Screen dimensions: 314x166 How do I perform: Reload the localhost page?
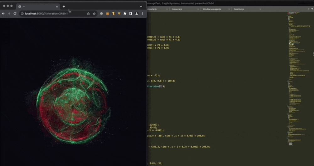click(15, 14)
